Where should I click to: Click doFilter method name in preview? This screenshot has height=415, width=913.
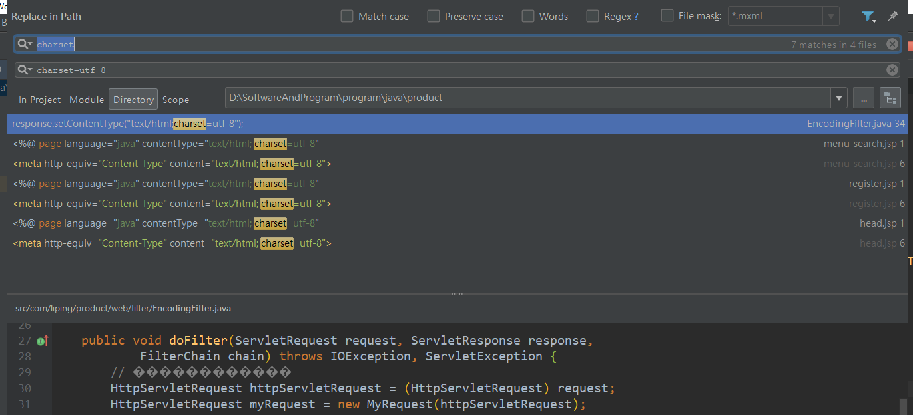[x=198, y=341]
